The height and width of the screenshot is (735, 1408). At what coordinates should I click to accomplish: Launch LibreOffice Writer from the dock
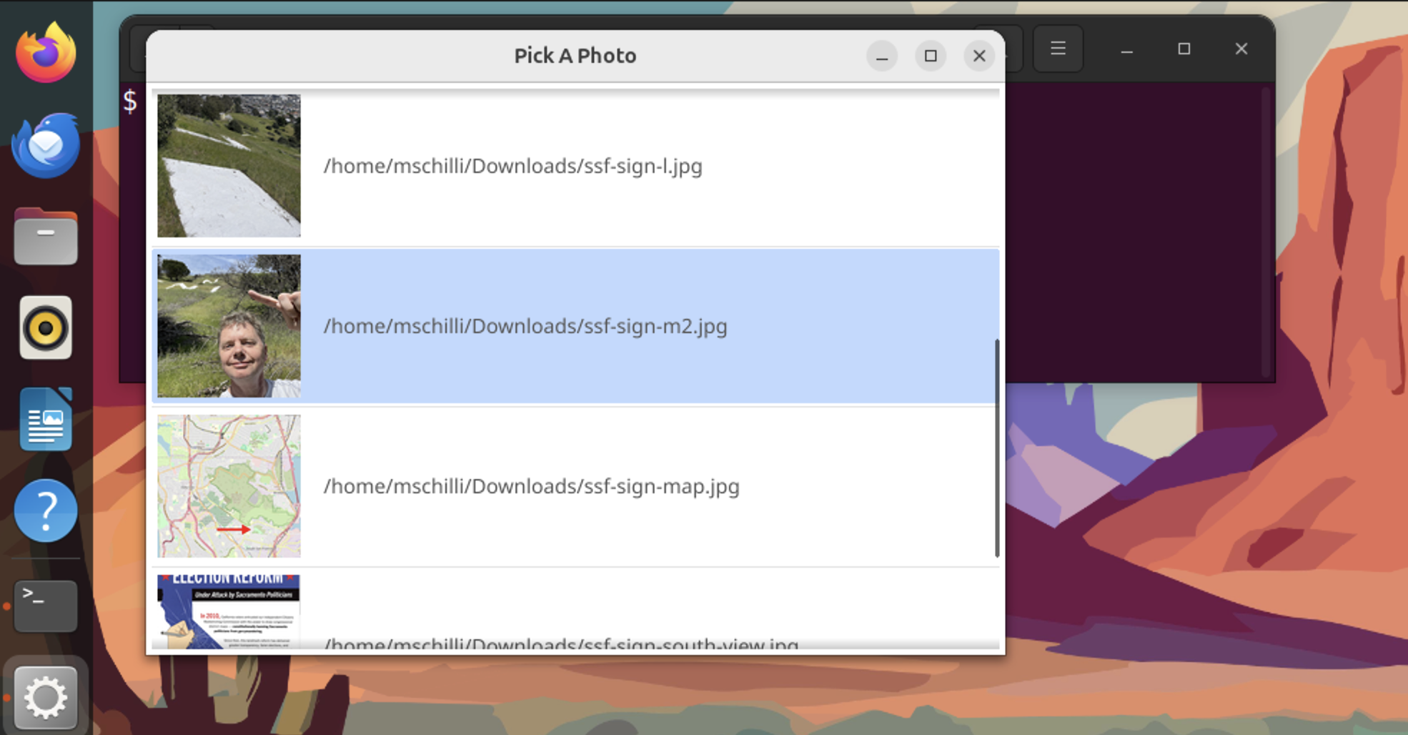click(46, 420)
